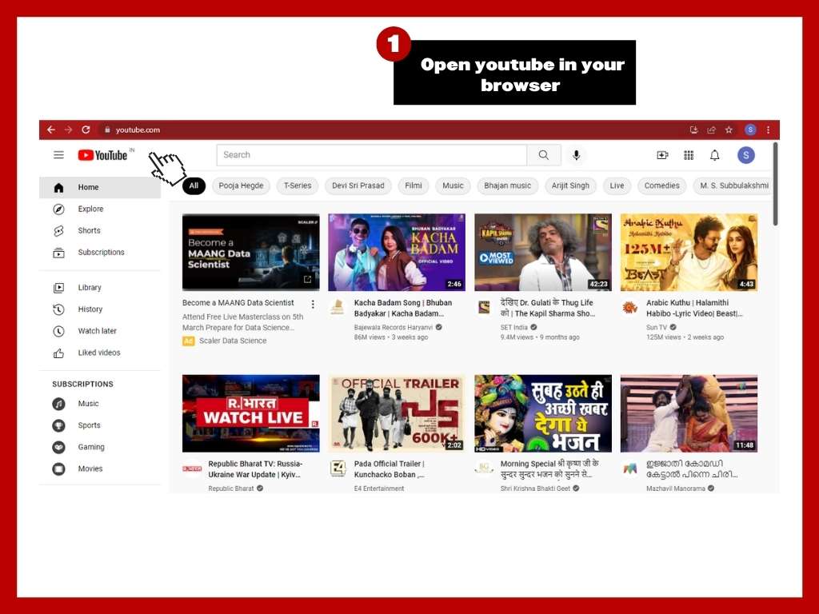The height and width of the screenshot is (614, 819).
Task: Bookmark this page with the star icon
Action: [x=729, y=130]
